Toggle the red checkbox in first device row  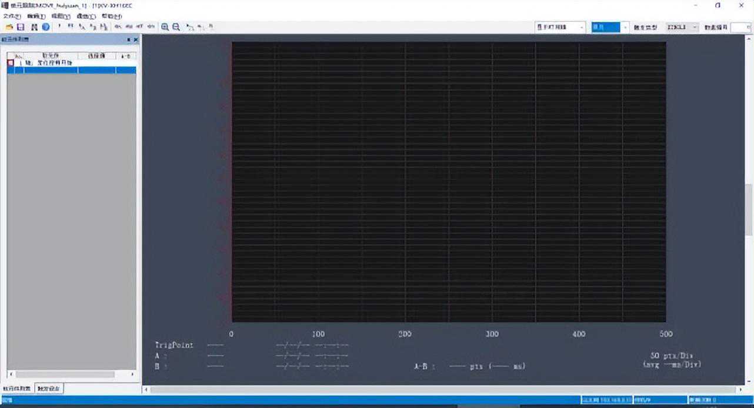click(x=11, y=62)
